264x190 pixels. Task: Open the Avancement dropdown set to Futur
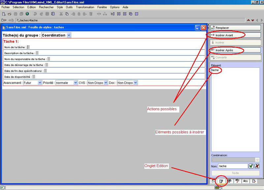(40, 83)
